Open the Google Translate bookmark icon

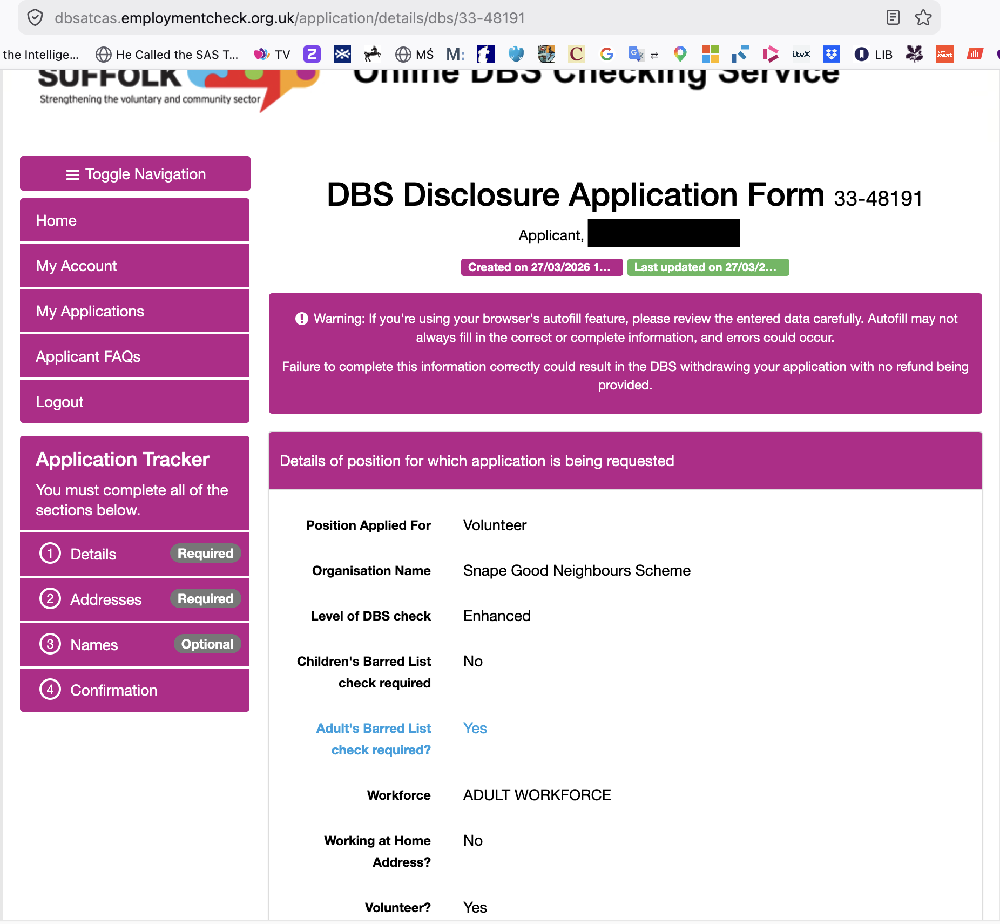coord(637,54)
